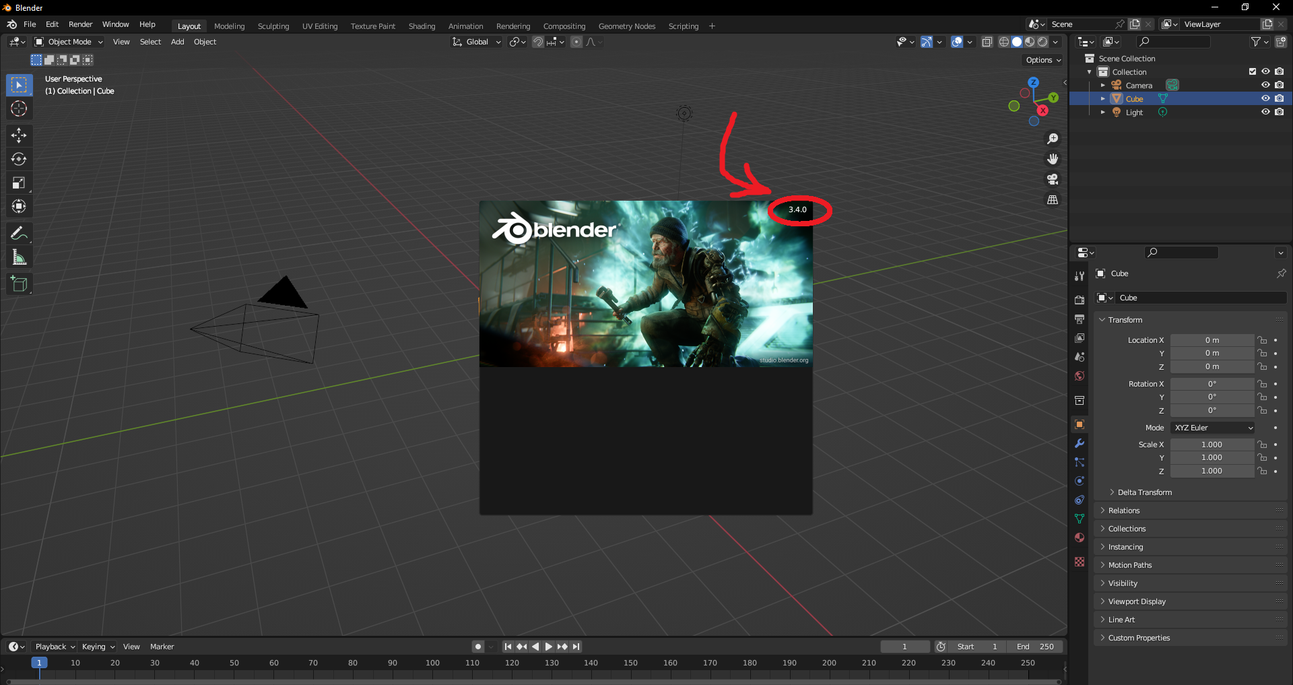Choose the Annotate pencil tool
Image resolution: width=1293 pixels, height=685 pixels.
click(19, 234)
